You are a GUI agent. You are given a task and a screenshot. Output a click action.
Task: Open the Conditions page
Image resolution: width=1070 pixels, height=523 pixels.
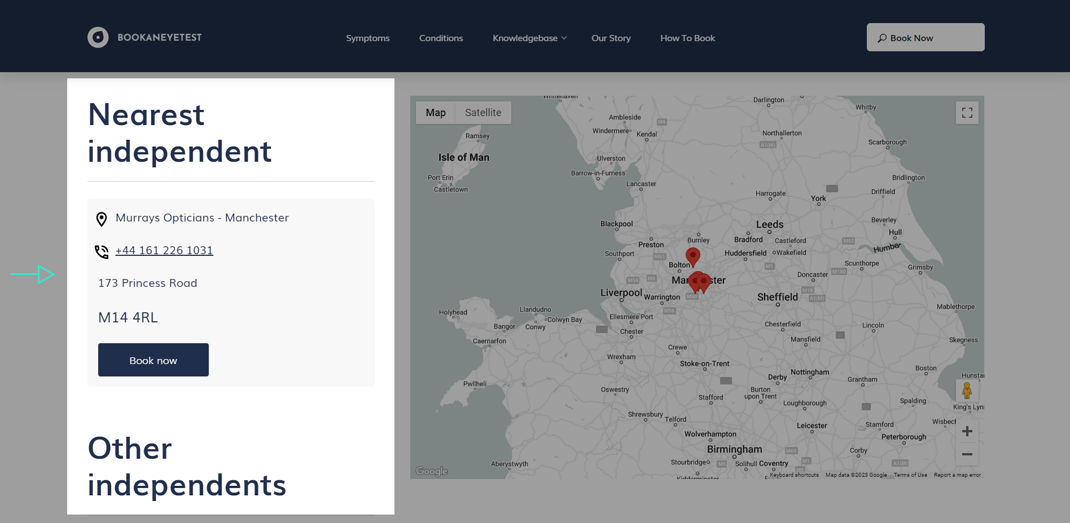tap(441, 38)
